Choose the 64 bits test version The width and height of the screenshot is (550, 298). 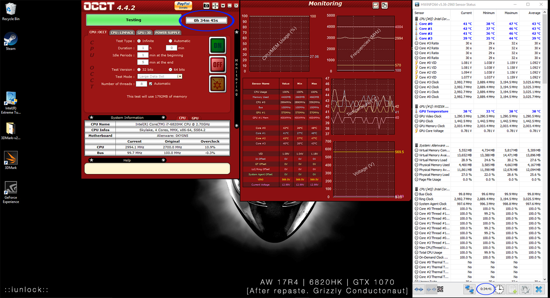click(170, 69)
